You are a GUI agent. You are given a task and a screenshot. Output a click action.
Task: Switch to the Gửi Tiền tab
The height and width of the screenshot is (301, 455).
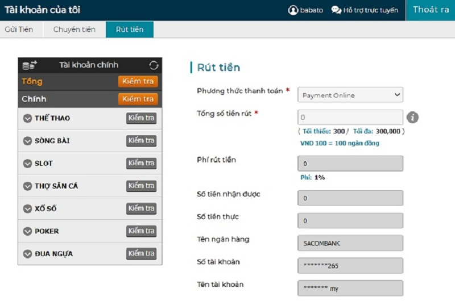point(19,30)
